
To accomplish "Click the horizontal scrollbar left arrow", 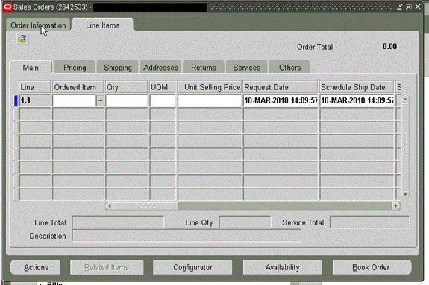I will pyautogui.click(x=110, y=206).
